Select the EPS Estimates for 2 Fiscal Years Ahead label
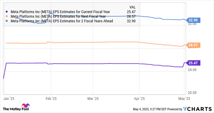The image size is (214, 113). point(62,21)
